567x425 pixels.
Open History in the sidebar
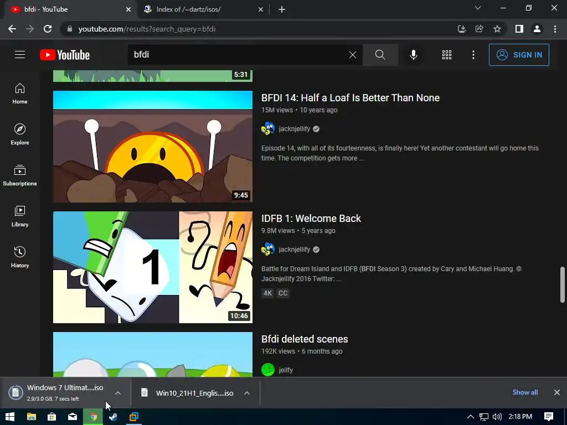[x=20, y=257]
